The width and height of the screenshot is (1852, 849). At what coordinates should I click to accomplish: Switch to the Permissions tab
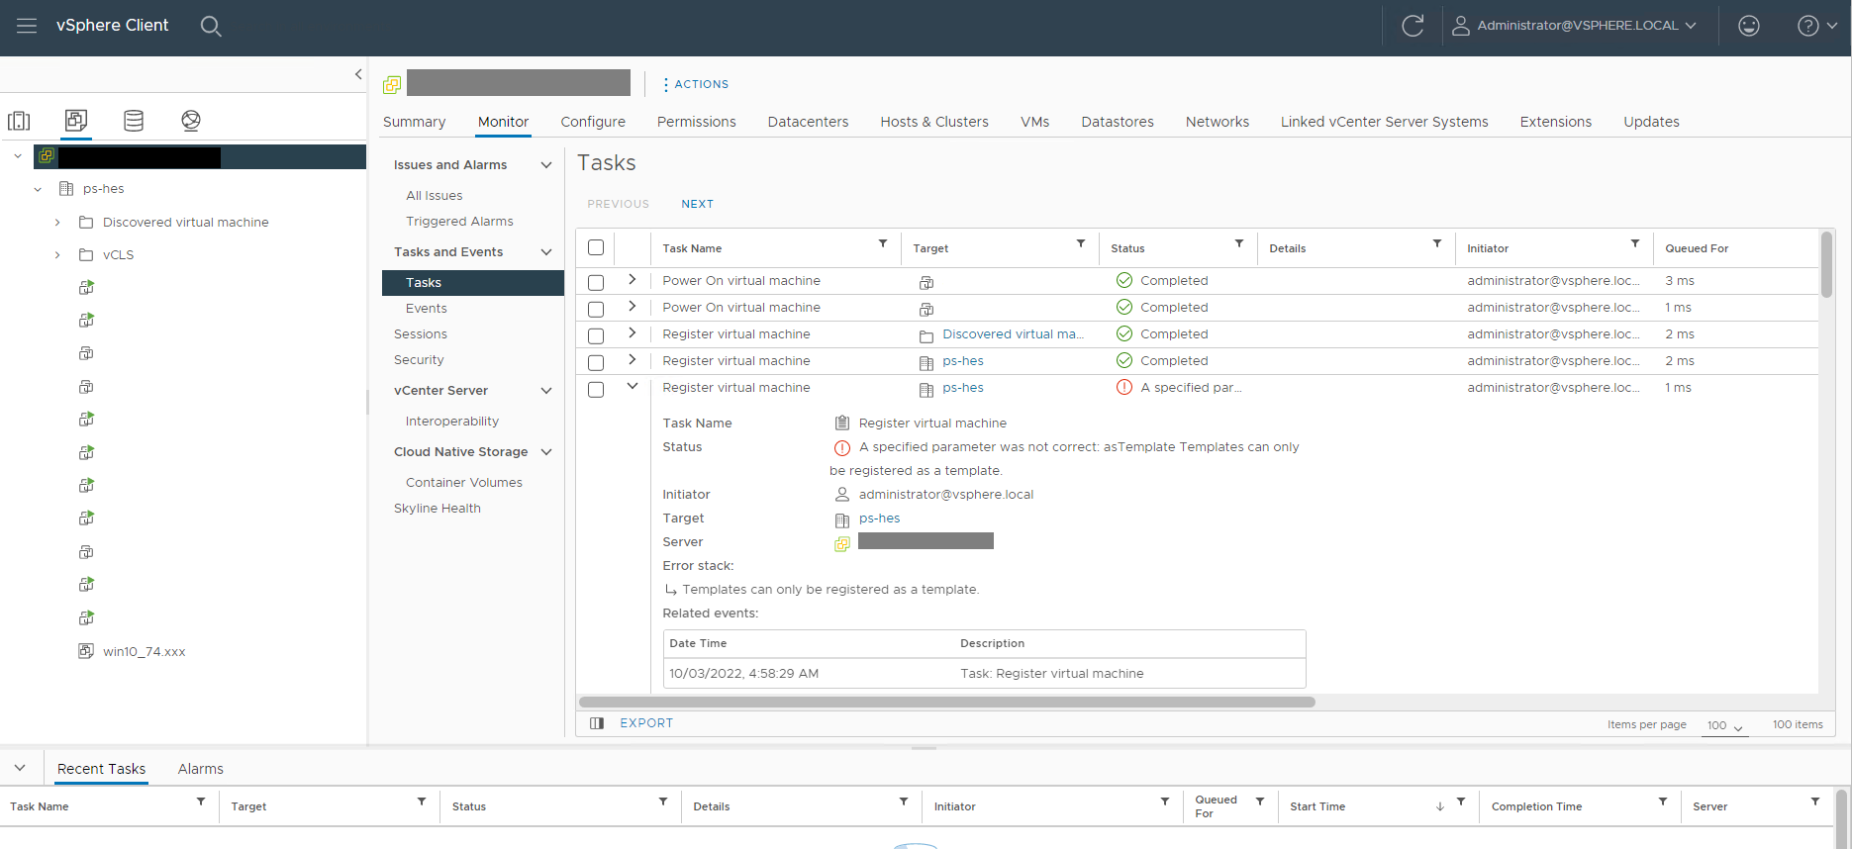pyautogui.click(x=697, y=122)
